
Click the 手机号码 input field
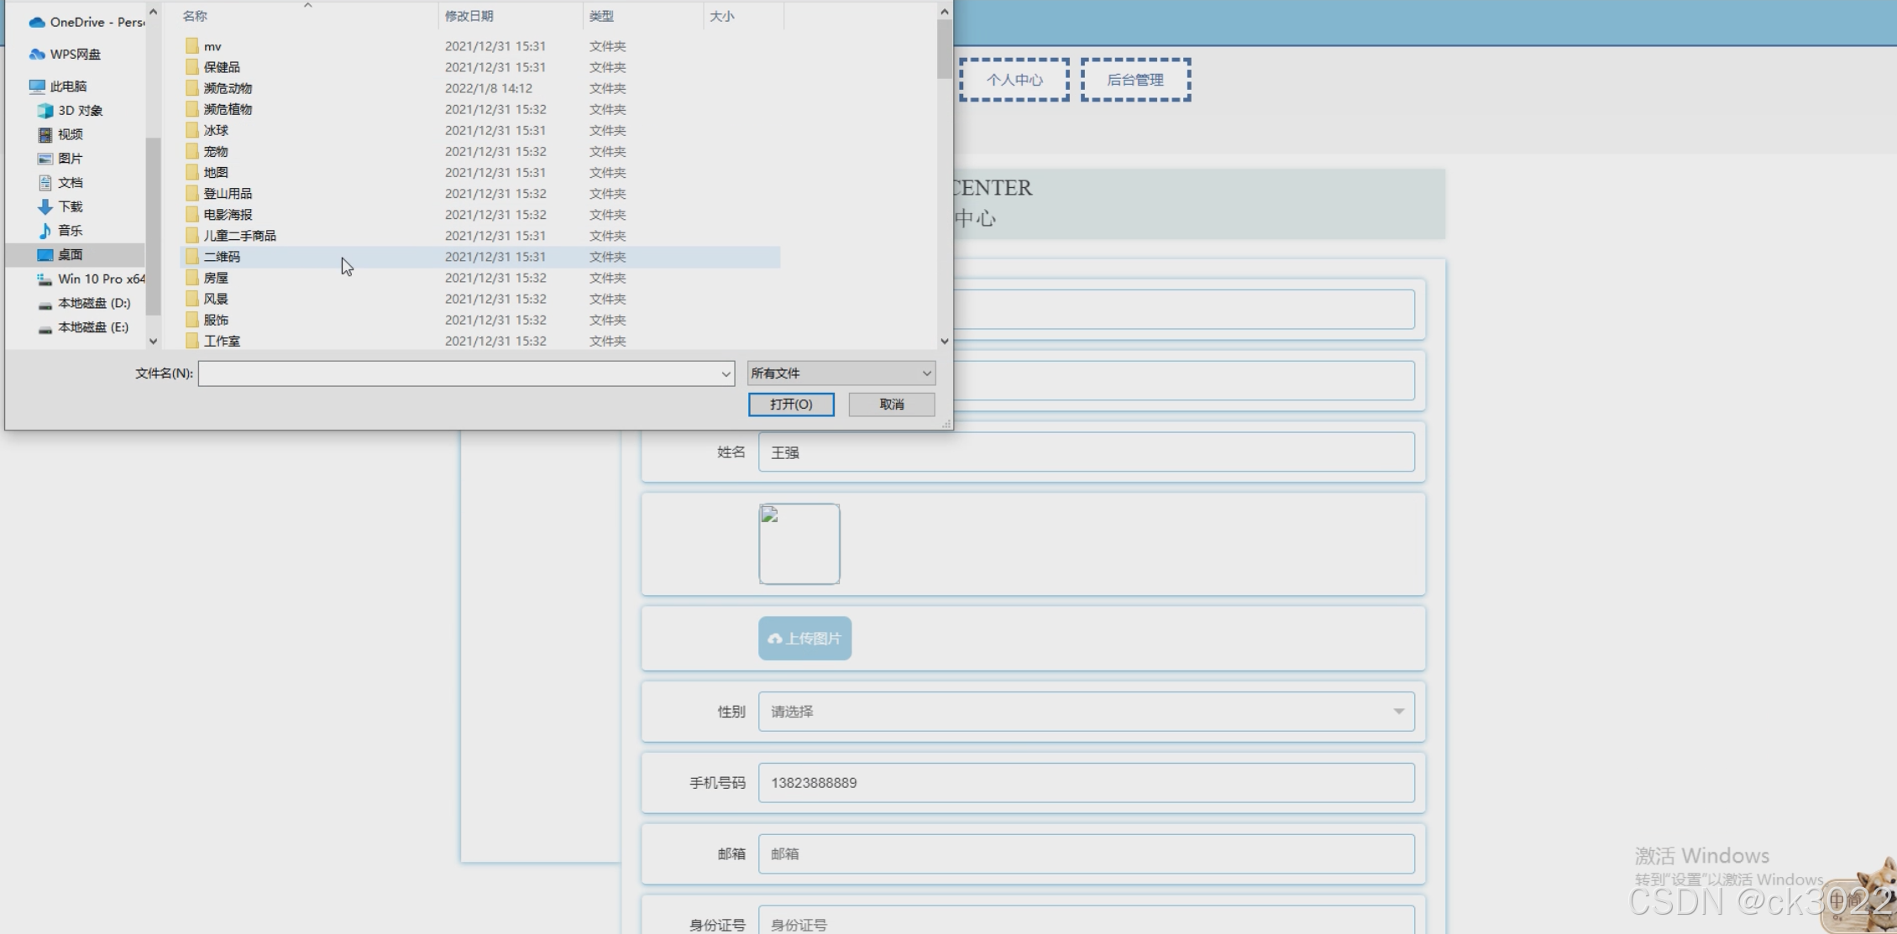click(x=1086, y=783)
